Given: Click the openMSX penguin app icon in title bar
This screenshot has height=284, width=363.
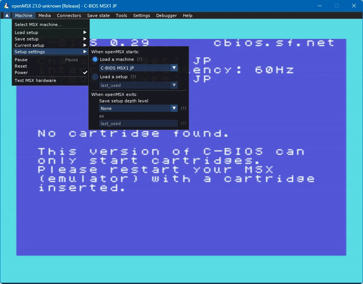Looking at the screenshot, I should click(6, 6).
